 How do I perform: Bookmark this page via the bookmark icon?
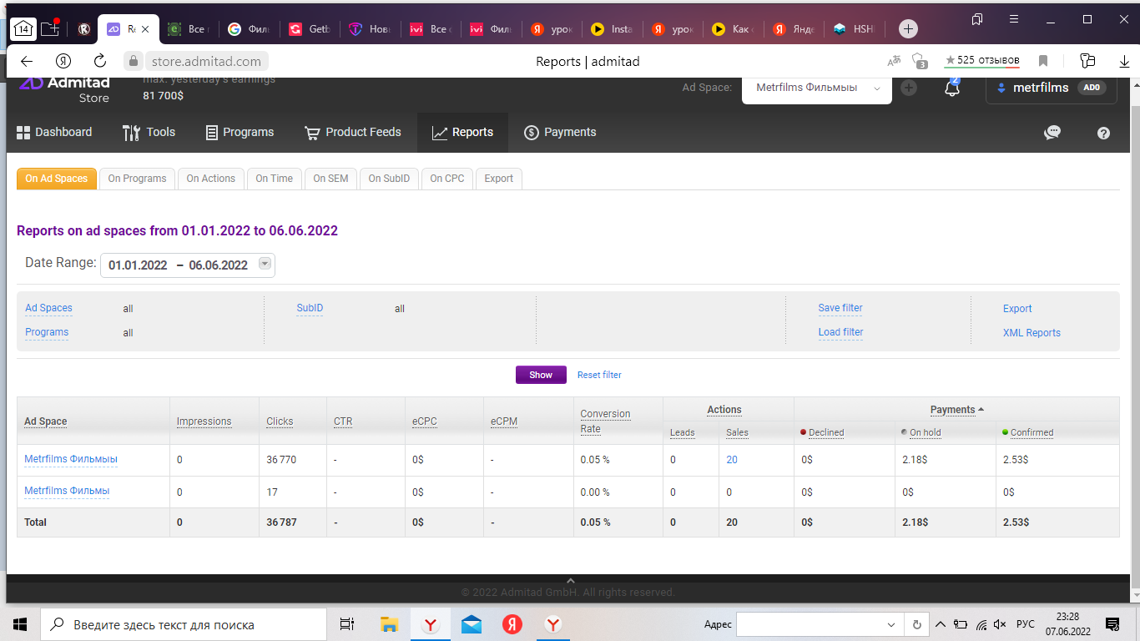coord(1043,61)
